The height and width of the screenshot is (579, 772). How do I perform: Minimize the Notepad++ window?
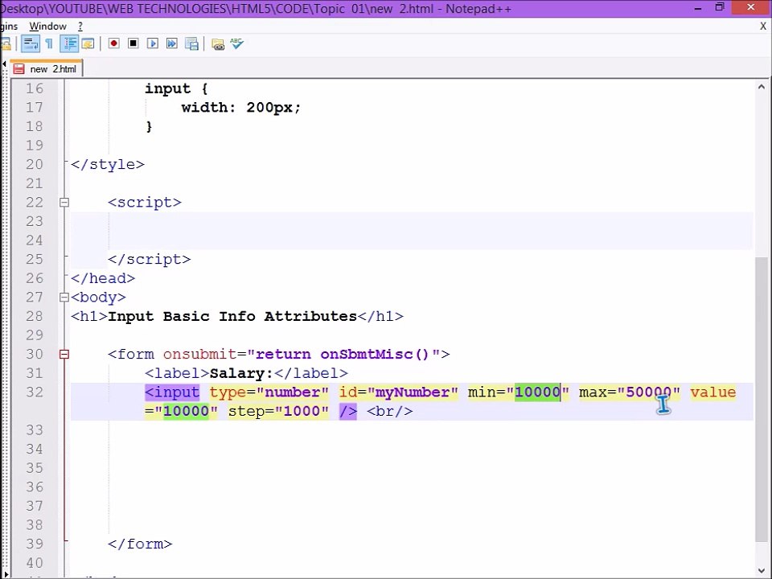(698, 8)
